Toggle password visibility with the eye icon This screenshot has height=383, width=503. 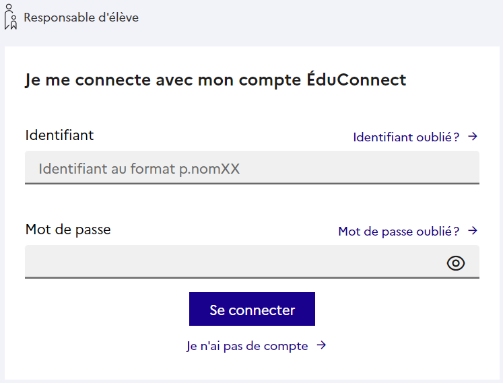(455, 263)
